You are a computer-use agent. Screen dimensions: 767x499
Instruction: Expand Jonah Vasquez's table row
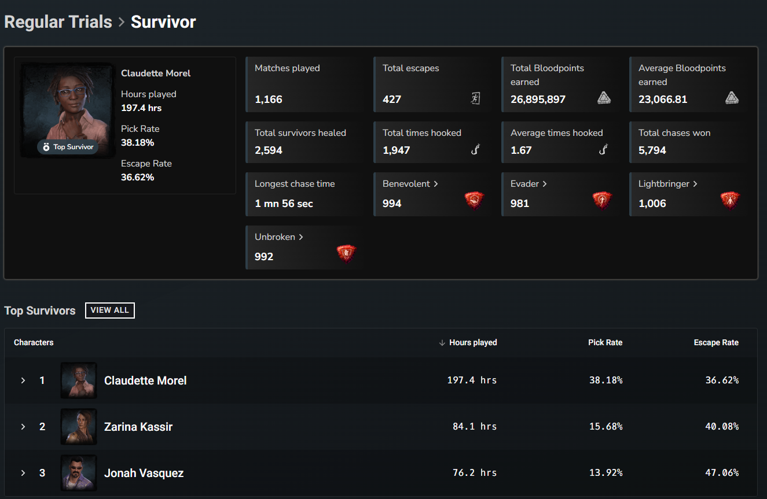[x=23, y=473]
